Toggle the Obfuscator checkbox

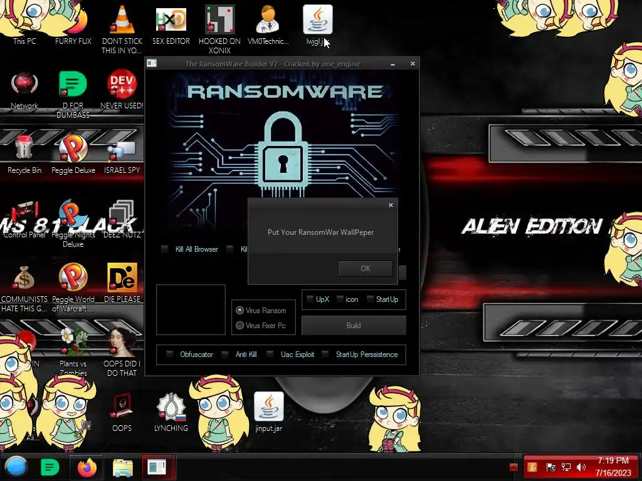click(169, 354)
